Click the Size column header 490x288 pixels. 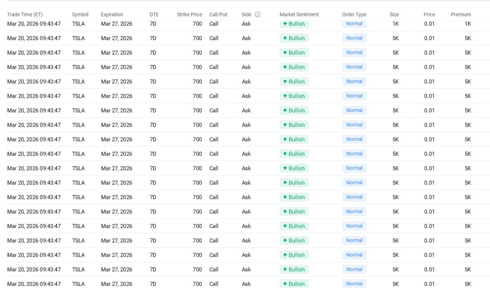(x=394, y=14)
